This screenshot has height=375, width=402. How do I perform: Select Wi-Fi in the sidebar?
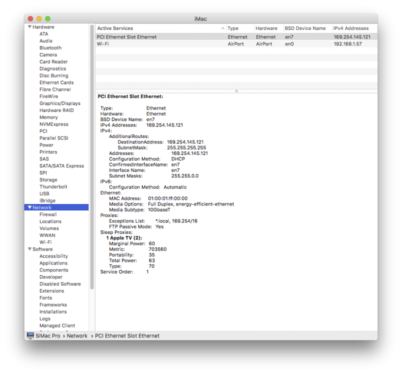[x=45, y=242]
